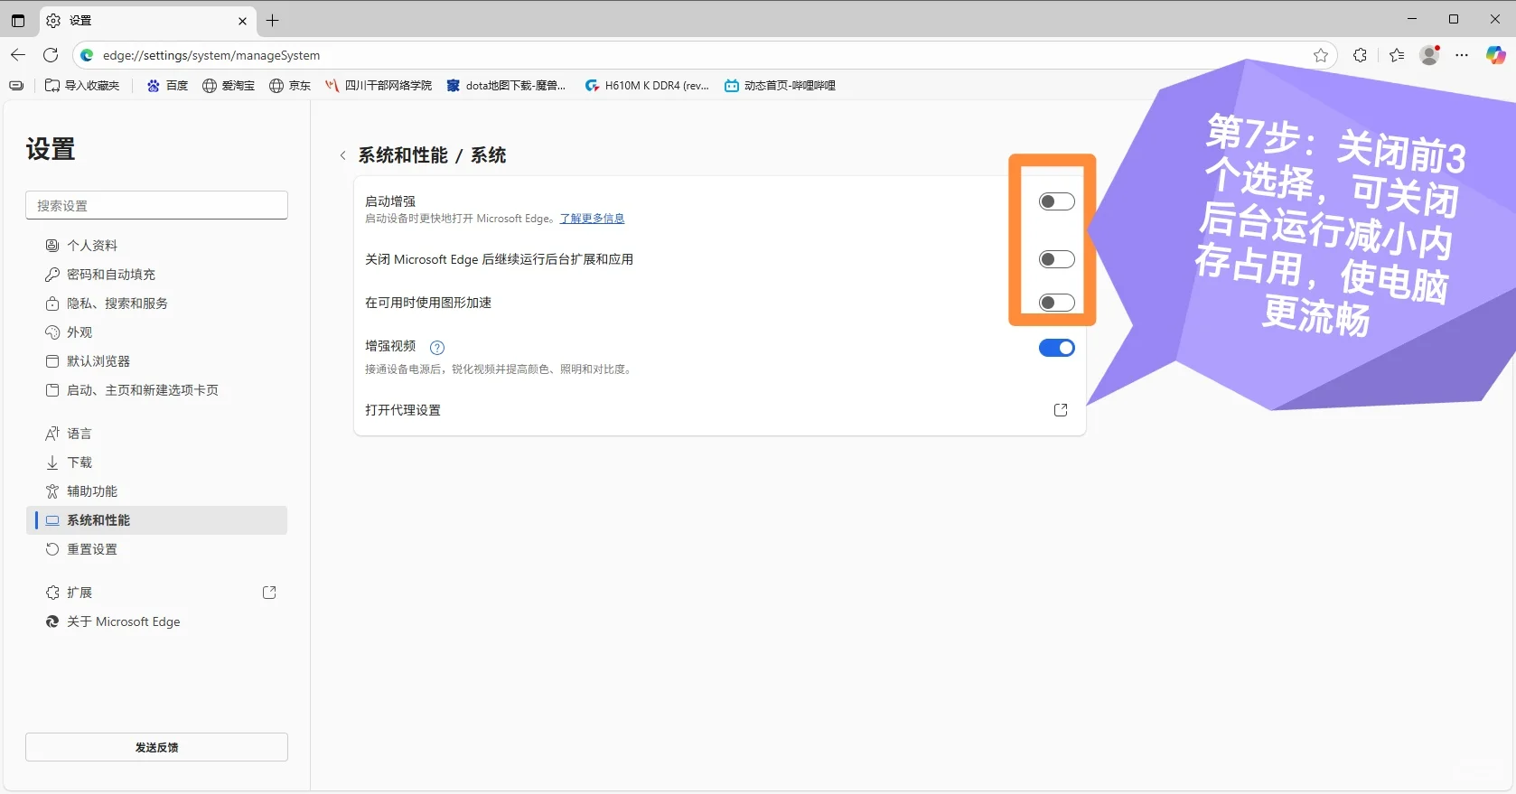Click the external link icon beside 扩展

point(269,593)
